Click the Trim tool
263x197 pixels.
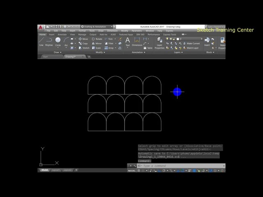coord(108,39)
